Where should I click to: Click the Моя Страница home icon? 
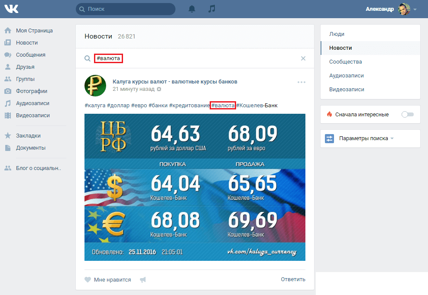[8, 31]
